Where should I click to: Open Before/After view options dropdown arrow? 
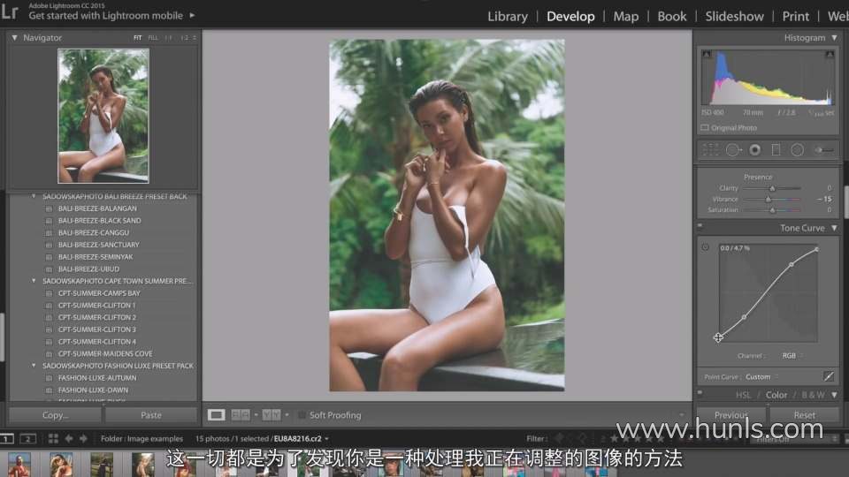287,415
